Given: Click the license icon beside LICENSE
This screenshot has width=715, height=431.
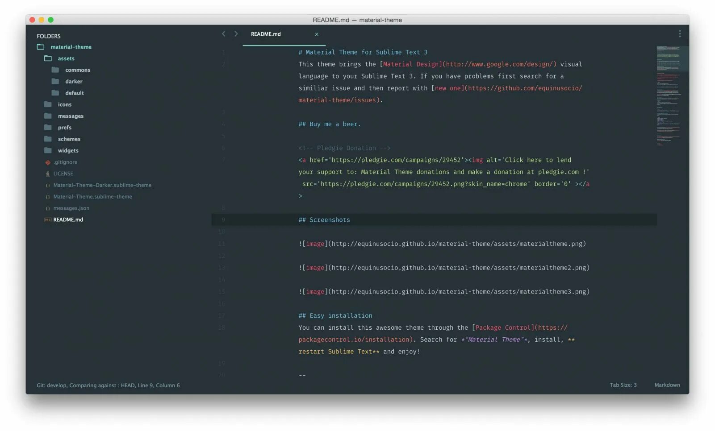Looking at the screenshot, I should pos(48,174).
